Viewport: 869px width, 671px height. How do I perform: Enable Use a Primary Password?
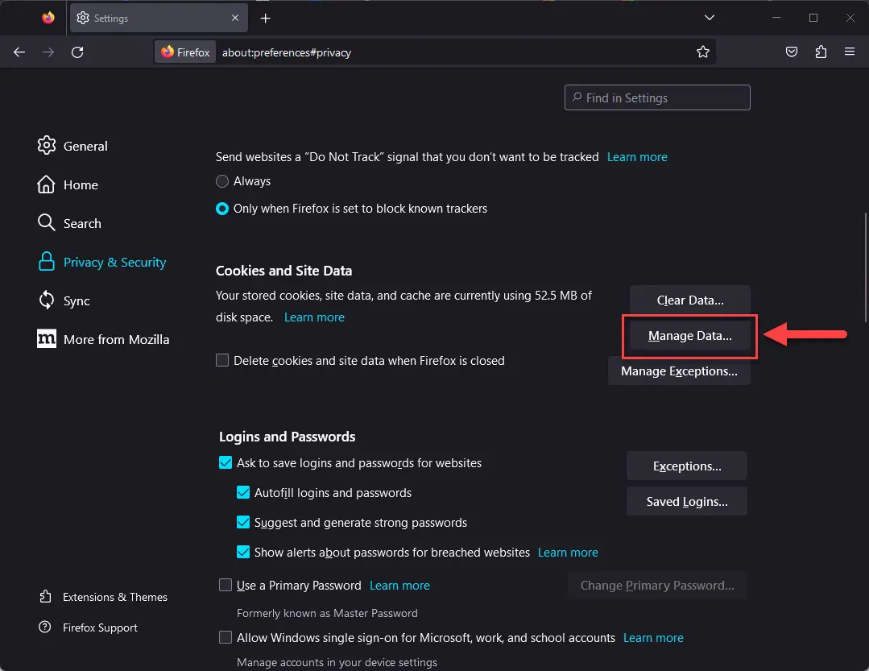(226, 585)
